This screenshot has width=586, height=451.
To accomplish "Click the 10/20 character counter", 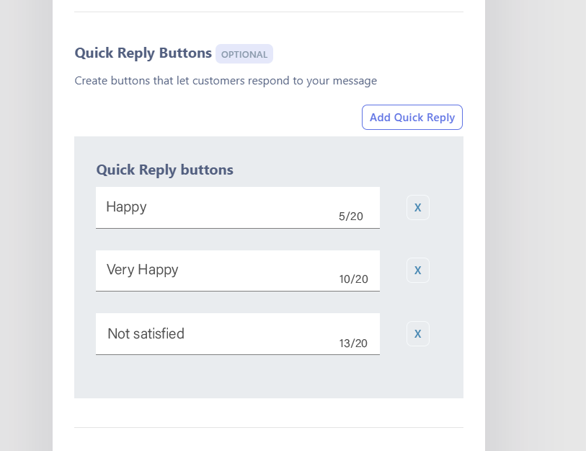I will (x=353, y=279).
